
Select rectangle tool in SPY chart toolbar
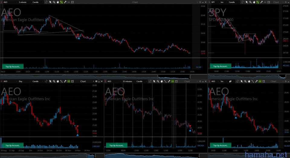tap(269, 2)
